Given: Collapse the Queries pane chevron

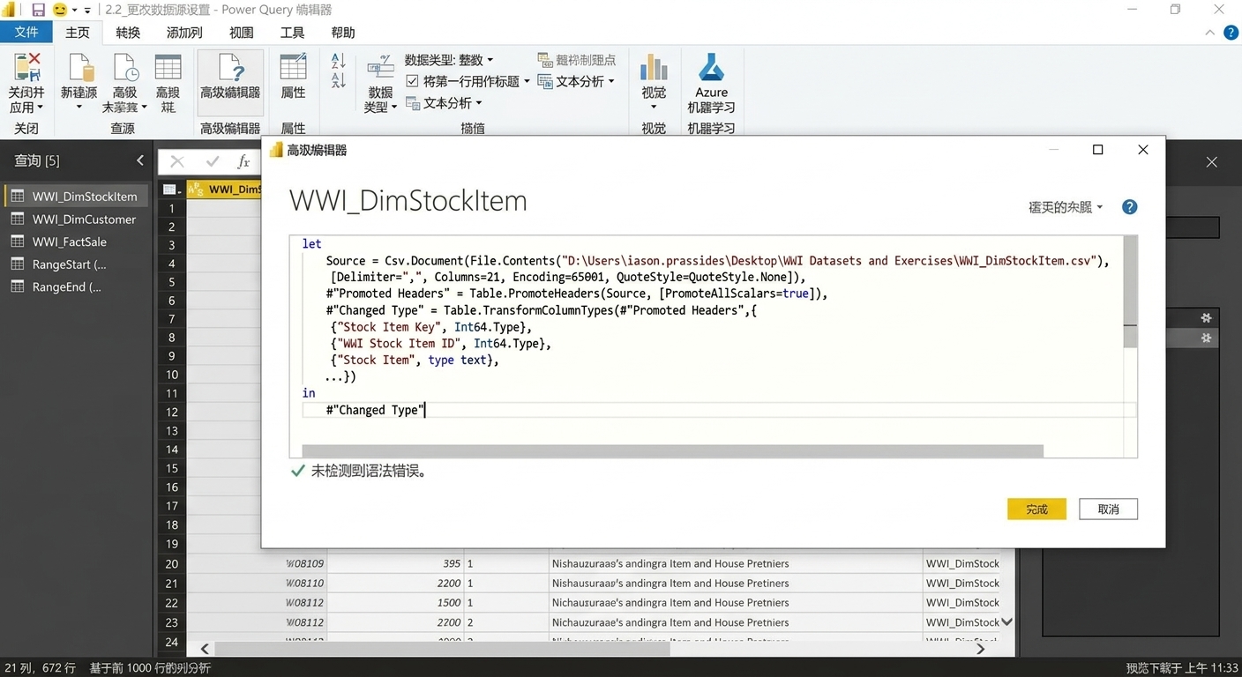Looking at the screenshot, I should tap(140, 160).
